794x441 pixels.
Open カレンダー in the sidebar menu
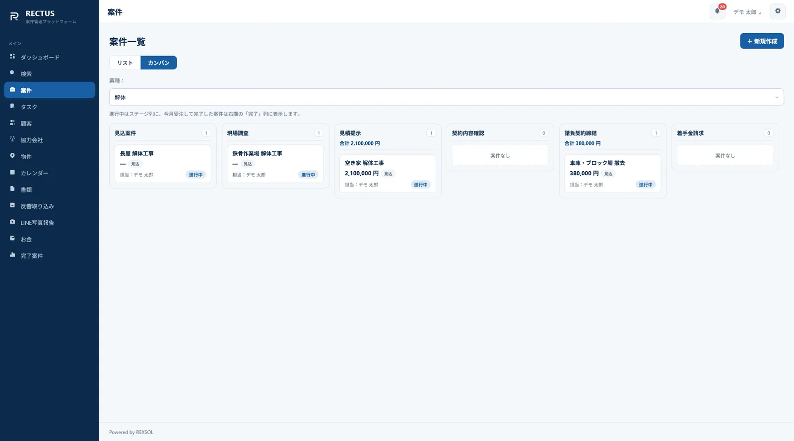tap(50, 173)
